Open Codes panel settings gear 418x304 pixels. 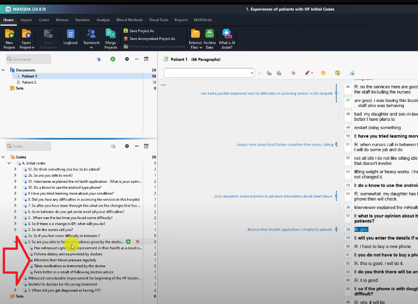[x=127, y=146]
